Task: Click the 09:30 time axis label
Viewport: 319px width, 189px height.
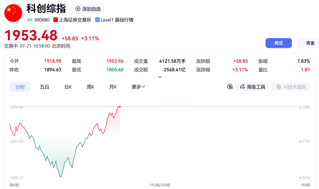Action: pyautogui.click(x=14, y=185)
